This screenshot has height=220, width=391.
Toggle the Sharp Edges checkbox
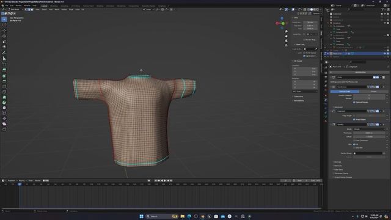tap(354, 120)
